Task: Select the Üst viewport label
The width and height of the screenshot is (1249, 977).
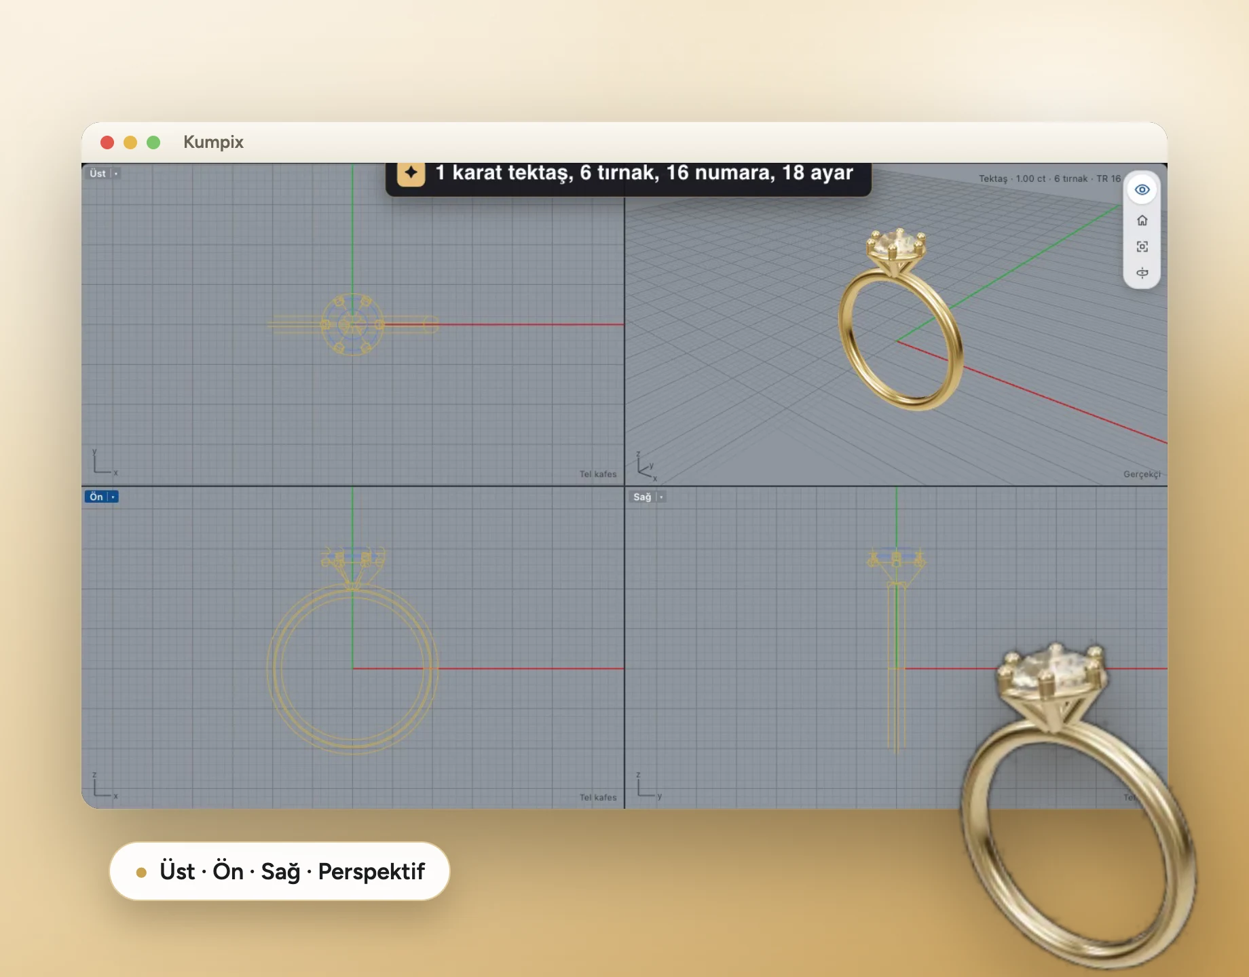Action: [x=98, y=174]
